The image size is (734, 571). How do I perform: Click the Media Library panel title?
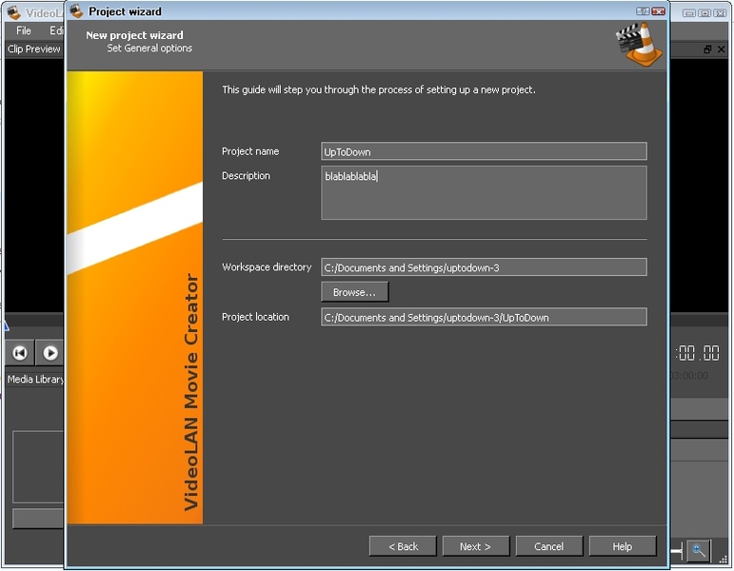pos(35,379)
